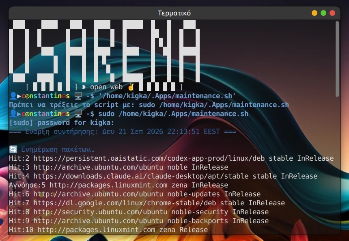
Task: Click the victory hand emoji after "open web"
Action: [x=131, y=87]
